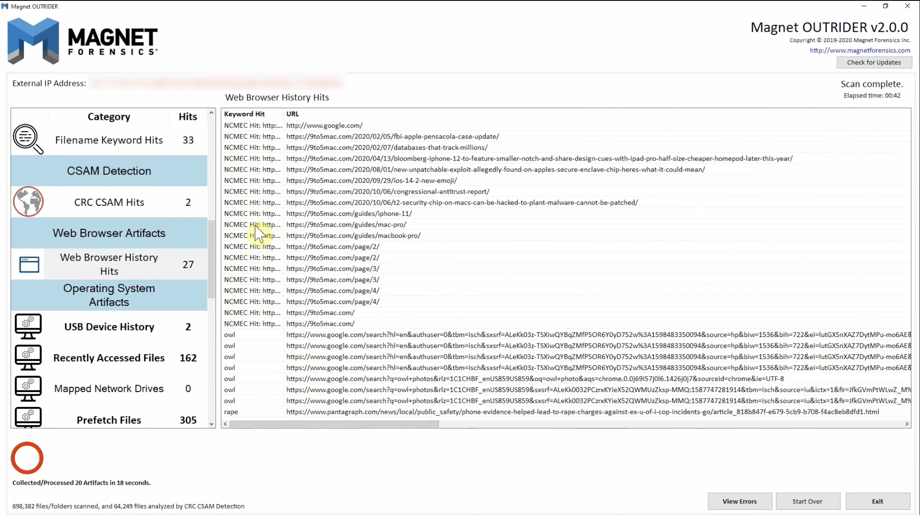920x515 pixels.
Task: Select the CRC CSAM Hits category
Action: pos(109,202)
